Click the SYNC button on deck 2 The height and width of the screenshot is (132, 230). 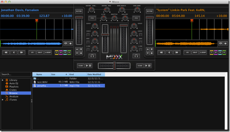click(150, 11)
